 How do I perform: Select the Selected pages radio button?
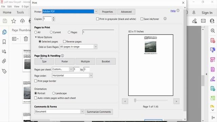(x=40, y=41)
